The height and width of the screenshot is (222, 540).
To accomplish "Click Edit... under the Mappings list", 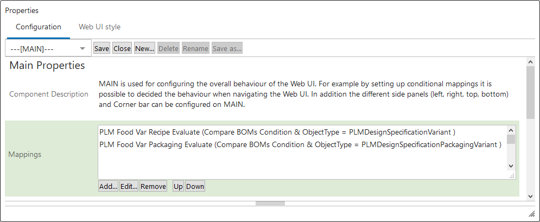I will click(129, 187).
